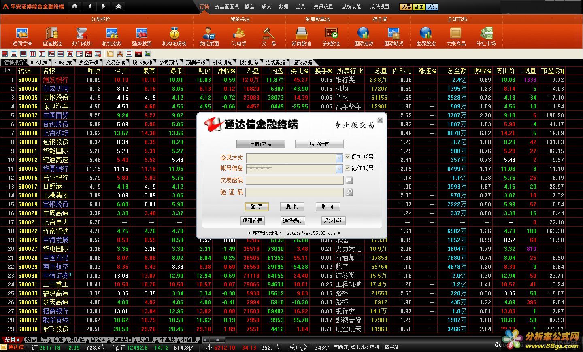Click the 已断开 reconnect status message
The height and width of the screenshot is (352, 583).
click(x=366, y=347)
